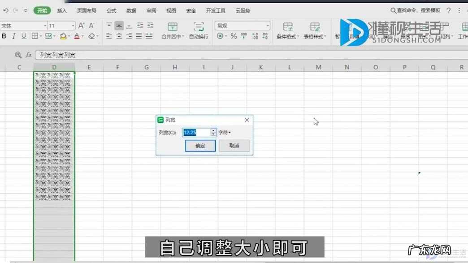Click the increase font size icon
The width and height of the screenshot is (468, 263).
pos(81,26)
